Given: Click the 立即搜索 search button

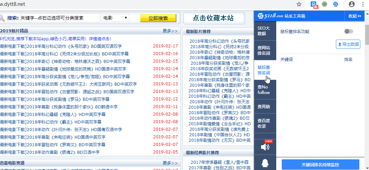Looking at the screenshot, I should coord(158,18).
